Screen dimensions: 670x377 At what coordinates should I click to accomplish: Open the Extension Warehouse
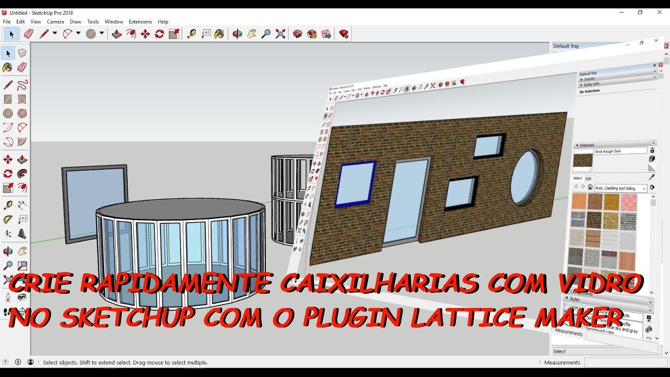coord(312,34)
